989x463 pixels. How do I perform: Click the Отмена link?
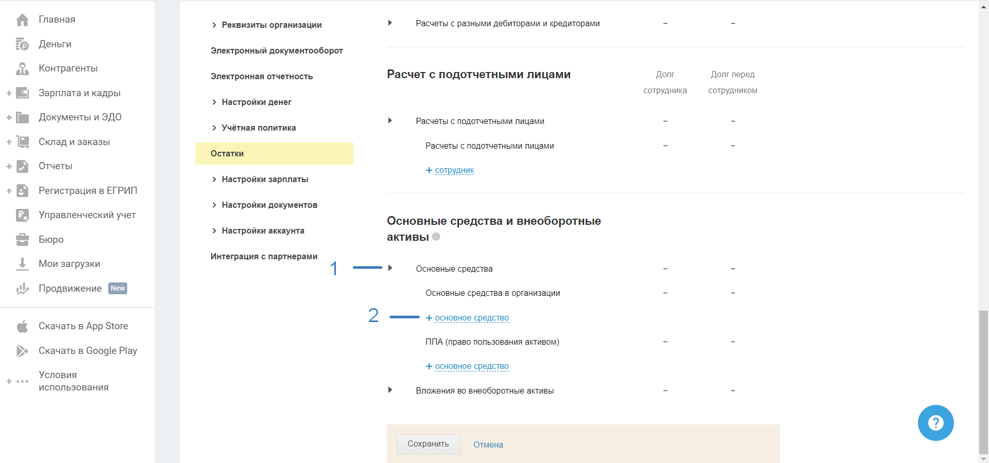pyautogui.click(x=488, y=444)
